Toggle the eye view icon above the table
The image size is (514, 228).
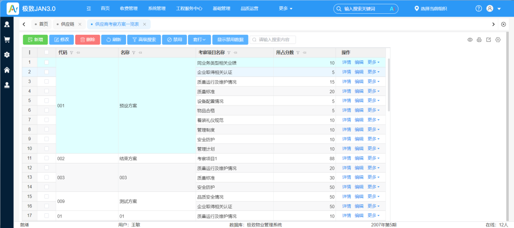click(470, 40)
